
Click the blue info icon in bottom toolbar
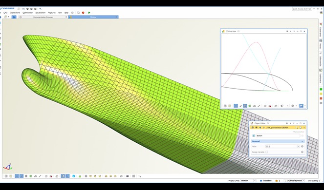point(74,176)
